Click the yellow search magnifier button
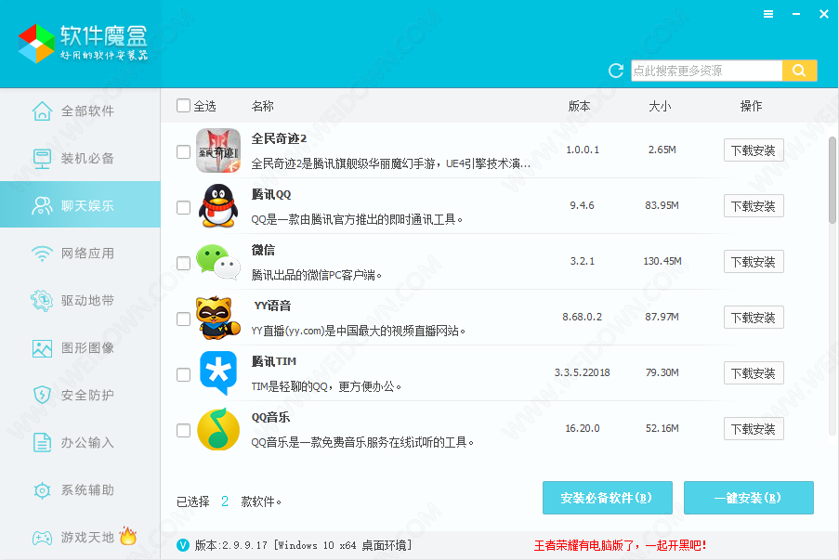This screenshot has width=839, height=560. [799, 71]
